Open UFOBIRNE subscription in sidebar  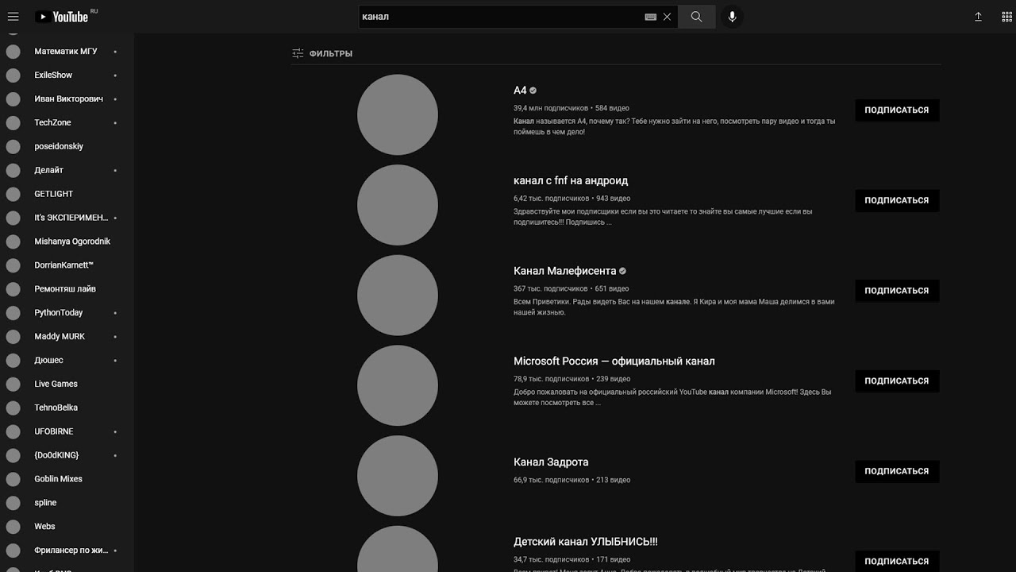pos(67,431)
